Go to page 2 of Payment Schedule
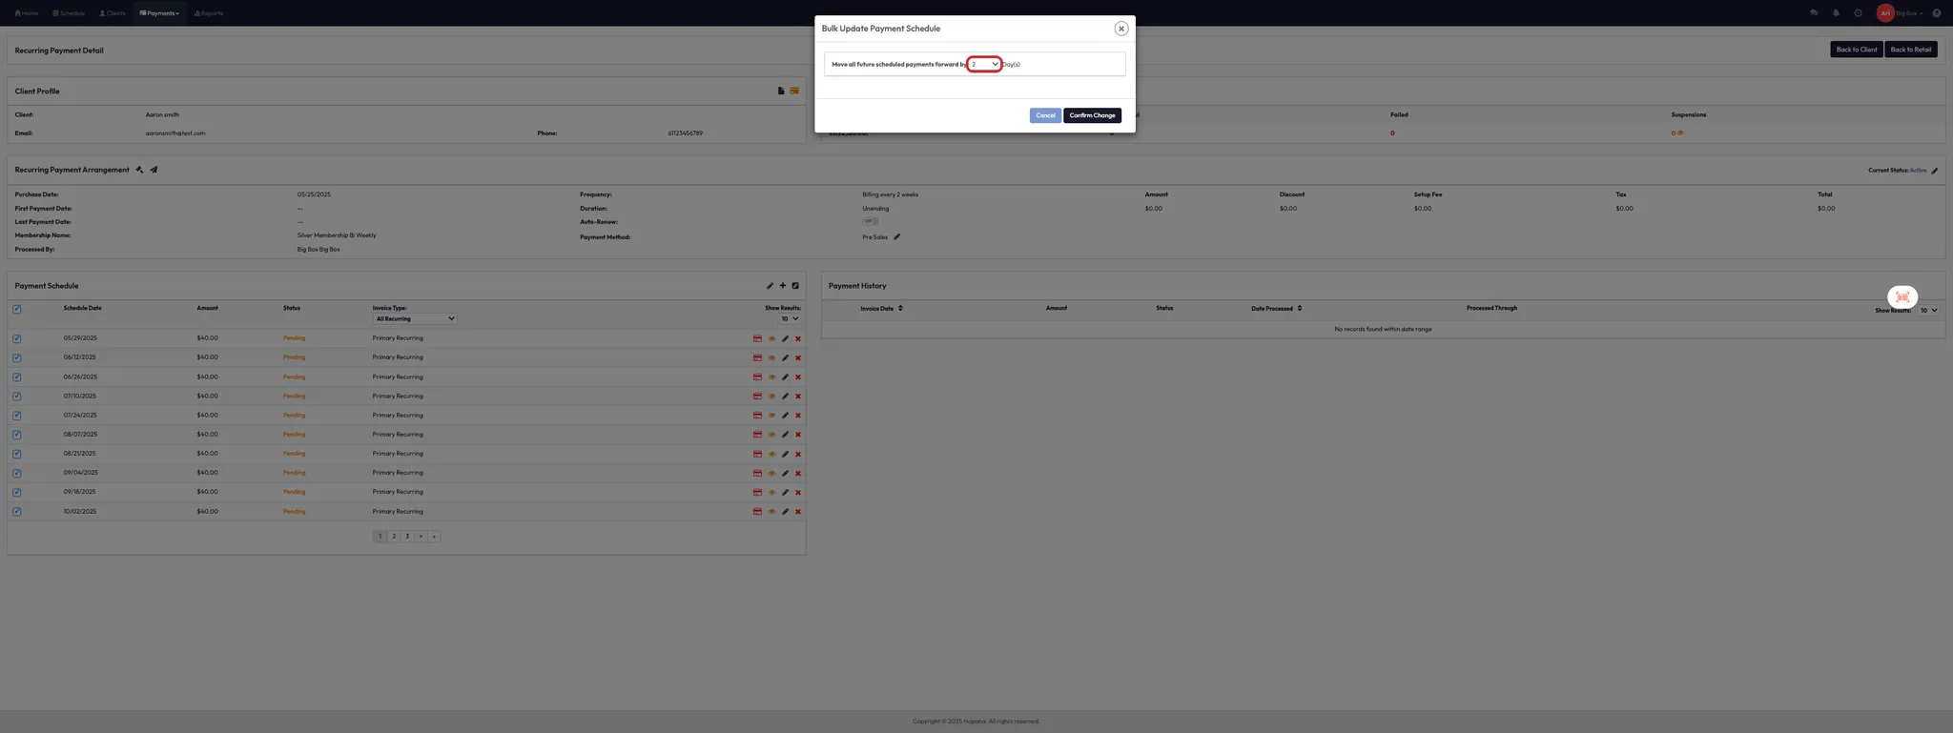 (x=394, y=536)
